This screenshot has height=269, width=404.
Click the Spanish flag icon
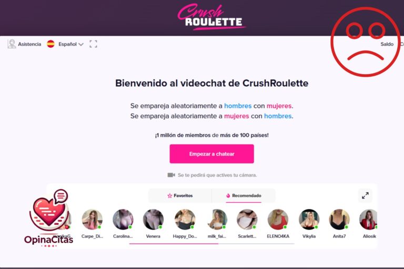50,44
